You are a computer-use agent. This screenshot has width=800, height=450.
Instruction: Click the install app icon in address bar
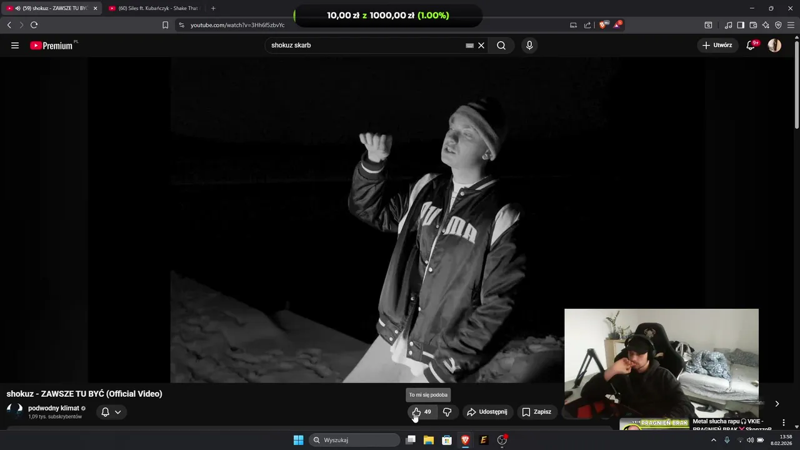[573, 25]
